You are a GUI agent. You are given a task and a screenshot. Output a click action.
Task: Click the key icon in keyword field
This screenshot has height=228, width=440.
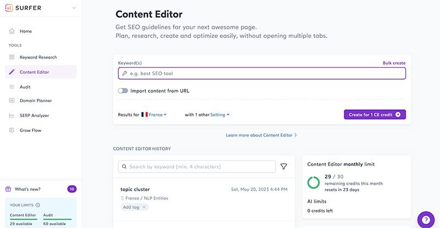(x=124, y=74)
